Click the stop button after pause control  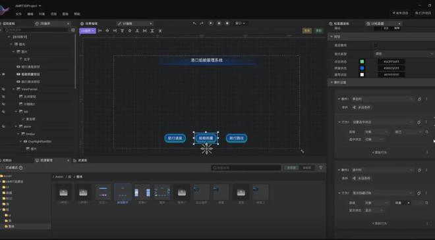tap(227, 24)
